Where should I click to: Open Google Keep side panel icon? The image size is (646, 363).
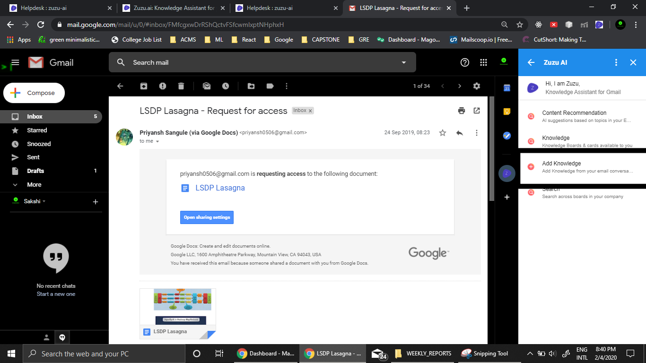[506, 112]
